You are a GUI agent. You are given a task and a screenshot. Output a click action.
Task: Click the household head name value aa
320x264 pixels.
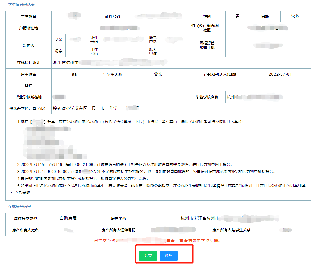tap(74, 74)
